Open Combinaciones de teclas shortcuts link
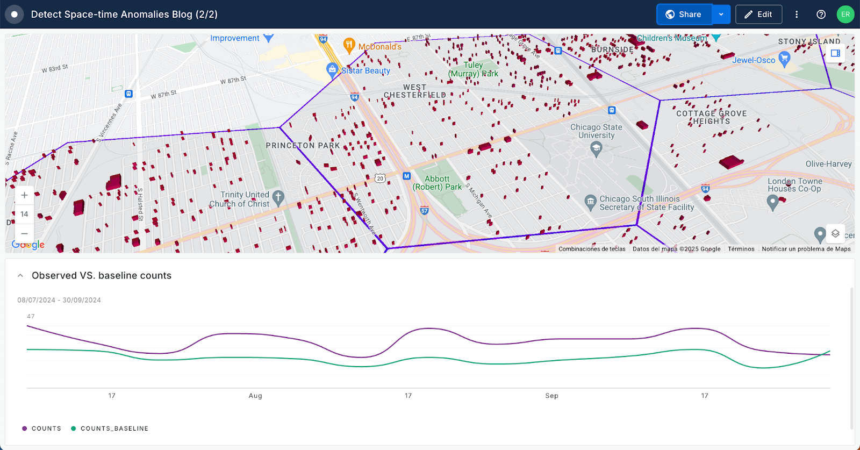 pyautogui.click(x=592, y=249)
